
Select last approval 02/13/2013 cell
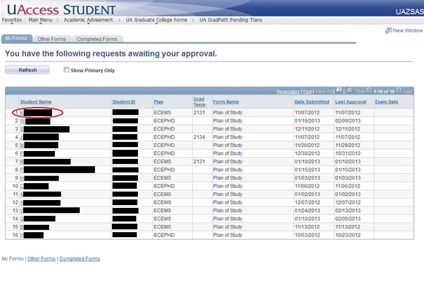[x=348, y=211]
